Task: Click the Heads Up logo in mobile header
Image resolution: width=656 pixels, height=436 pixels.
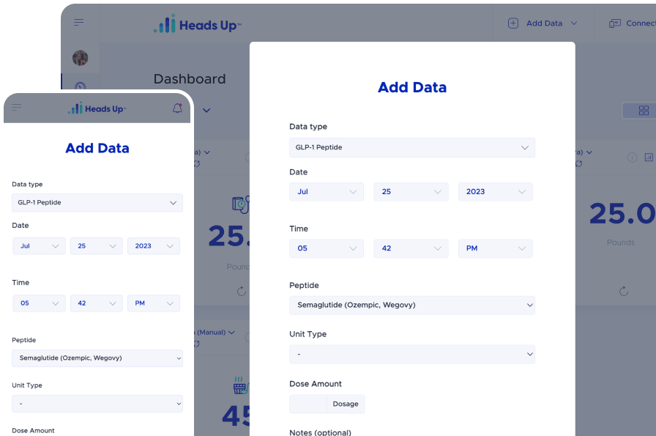Action: pyautogui.click(x=97, y=108)
